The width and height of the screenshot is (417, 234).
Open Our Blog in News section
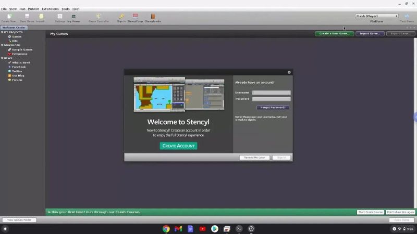click(18, 75)
